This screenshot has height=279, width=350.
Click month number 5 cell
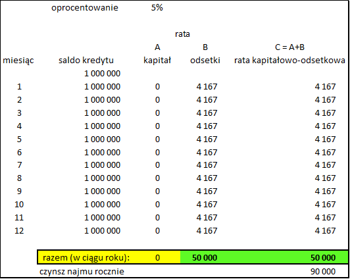pos(20,139)
